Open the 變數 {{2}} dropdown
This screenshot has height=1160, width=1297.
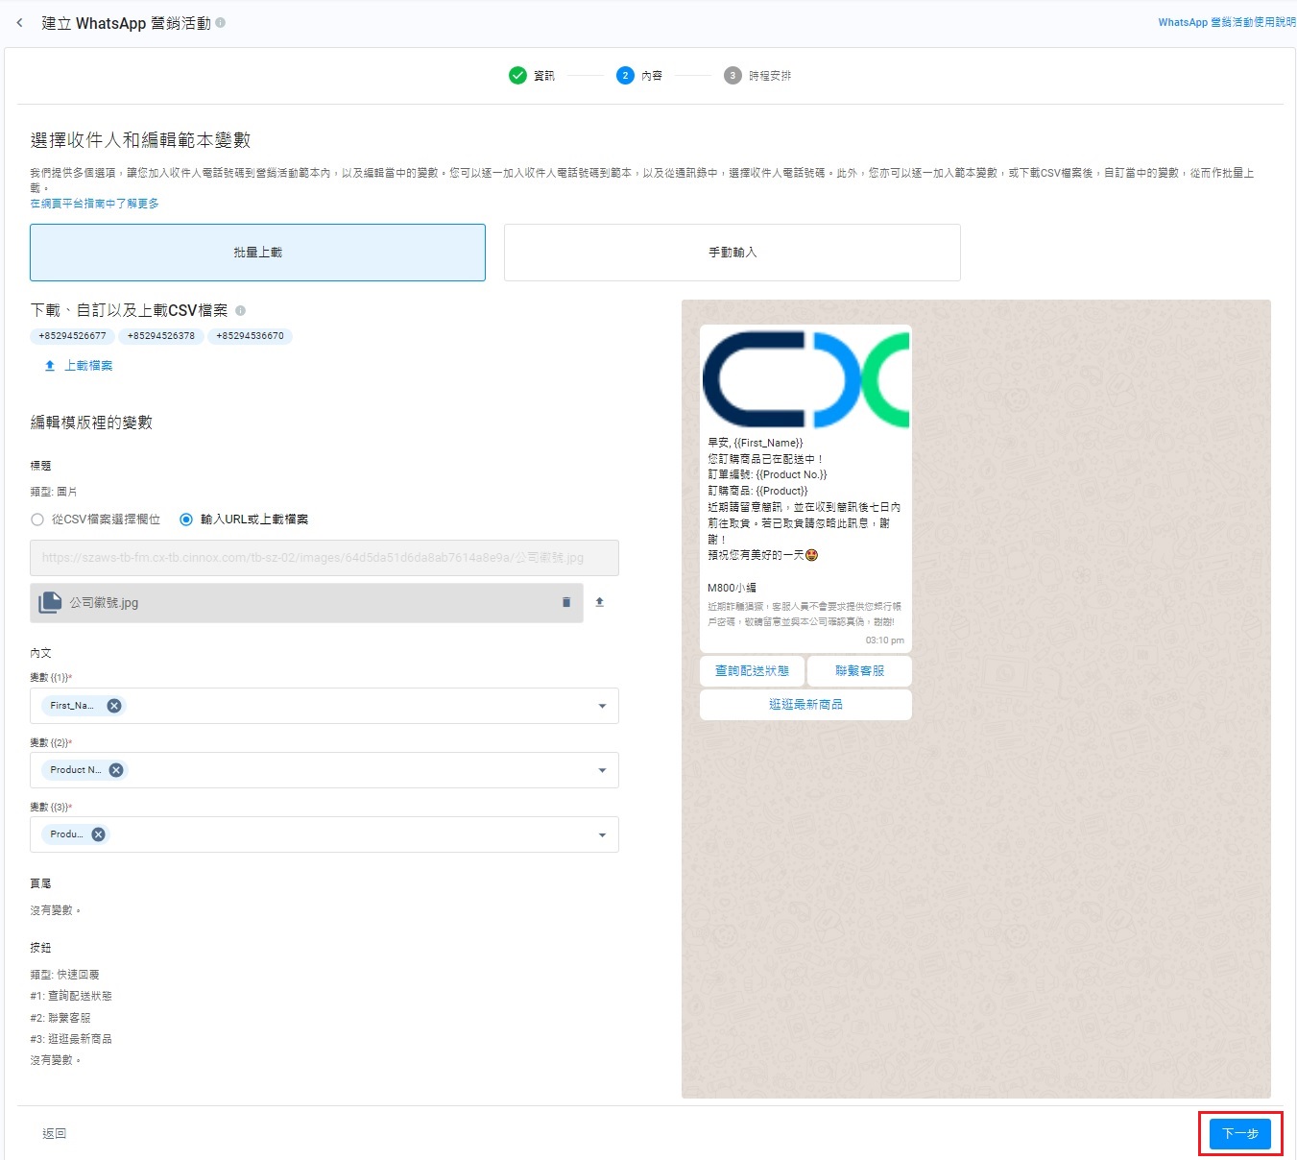point(324,770)
